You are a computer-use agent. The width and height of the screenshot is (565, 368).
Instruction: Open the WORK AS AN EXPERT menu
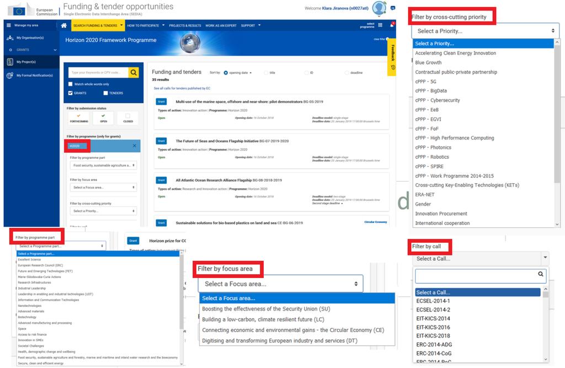pos(221,25)
